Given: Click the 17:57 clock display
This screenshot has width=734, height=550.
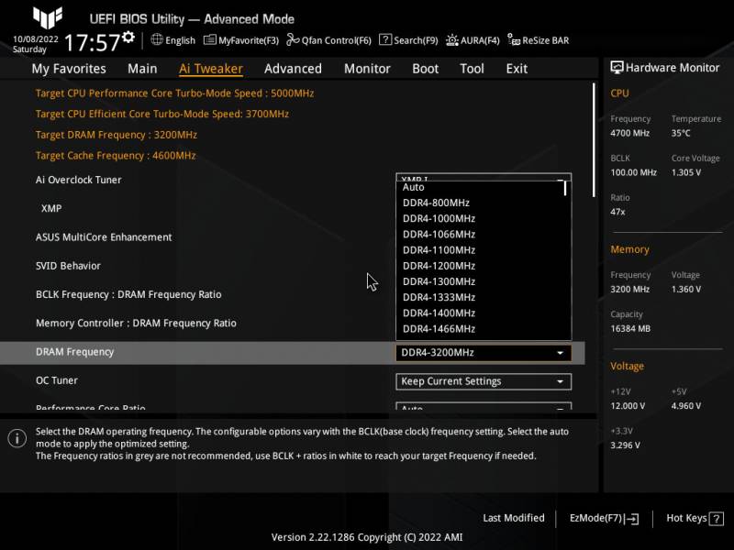Looking at the screenshot, I should click(93, 43).
